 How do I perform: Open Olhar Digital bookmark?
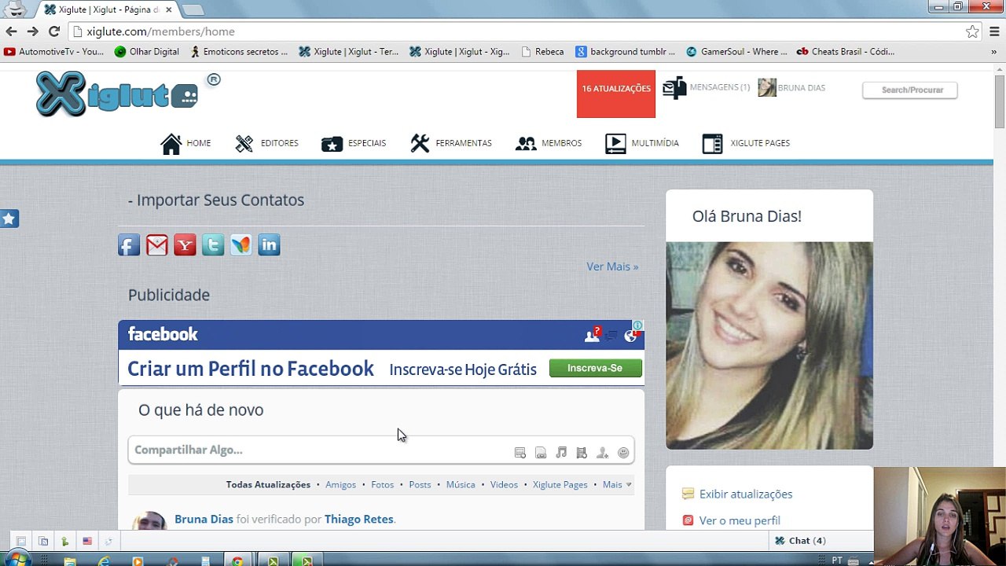pos(147,52)
